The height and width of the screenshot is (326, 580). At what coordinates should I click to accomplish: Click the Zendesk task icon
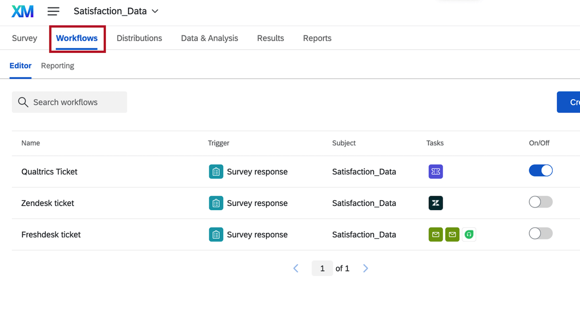click(x=435, y=203)
